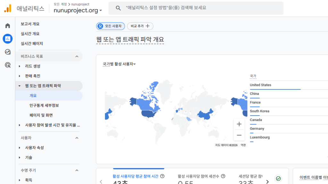The width and height of the screenshot is (328, 184).
Task: Open the Advertising target icon
Action: pyautogui.click(x=8, y=65)
